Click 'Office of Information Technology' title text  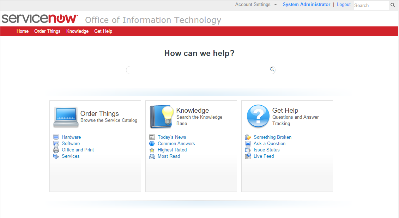(153, 20)
